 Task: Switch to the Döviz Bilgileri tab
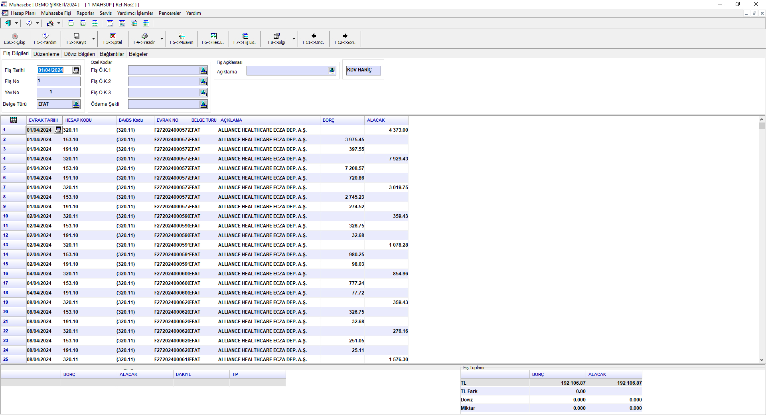(x=79, y=54)
